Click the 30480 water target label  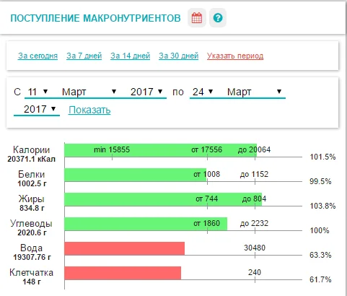pyautogui.click(x=255, y=248)
